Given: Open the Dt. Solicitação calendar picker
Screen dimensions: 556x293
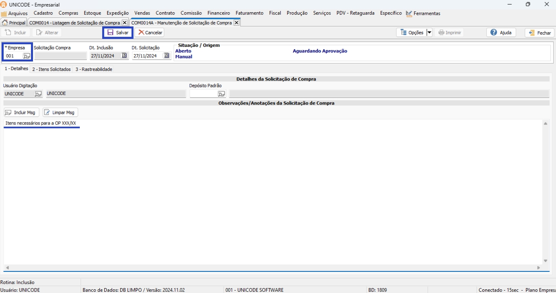Looking at the screenshot, I should 167,56.
